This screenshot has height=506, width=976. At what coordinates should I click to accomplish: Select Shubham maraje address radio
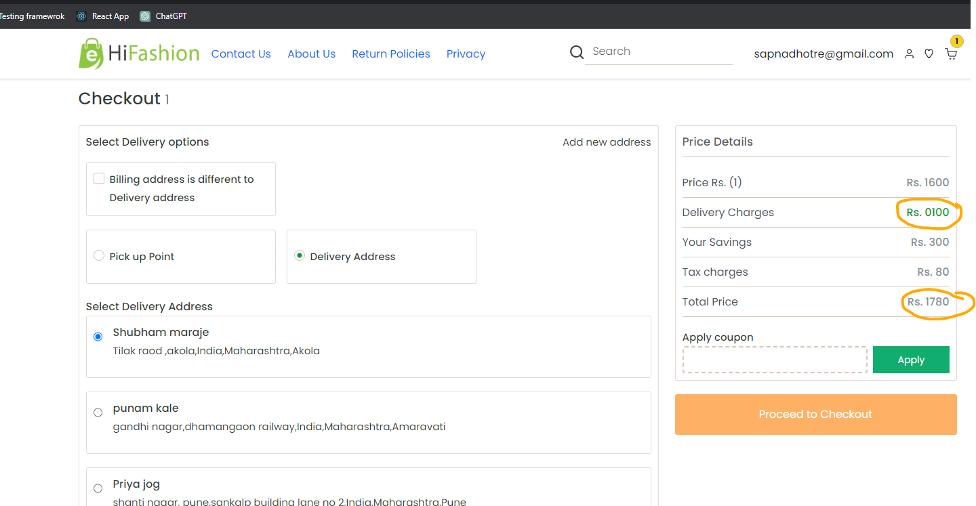tap(98, 337)
